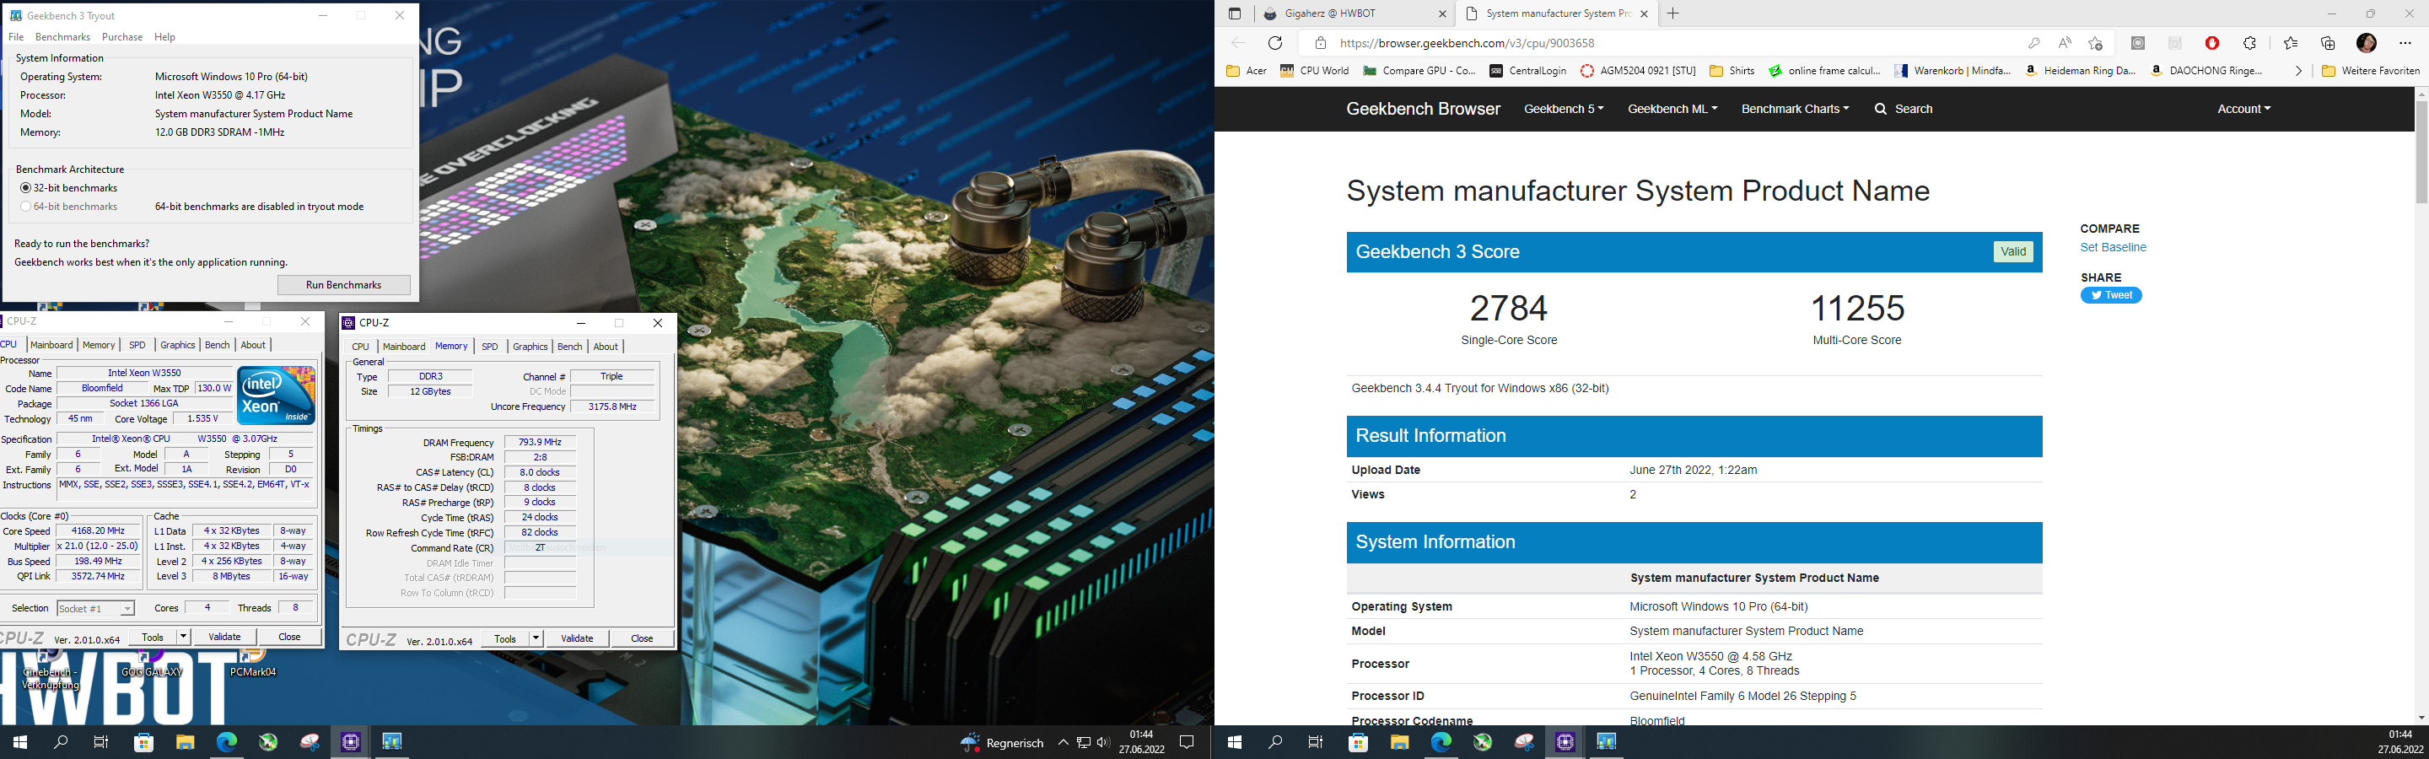The height and width of the screenshot is (759, 2429).
Task: Open the Acer bookmarks folder
Action: [1247, 71]
